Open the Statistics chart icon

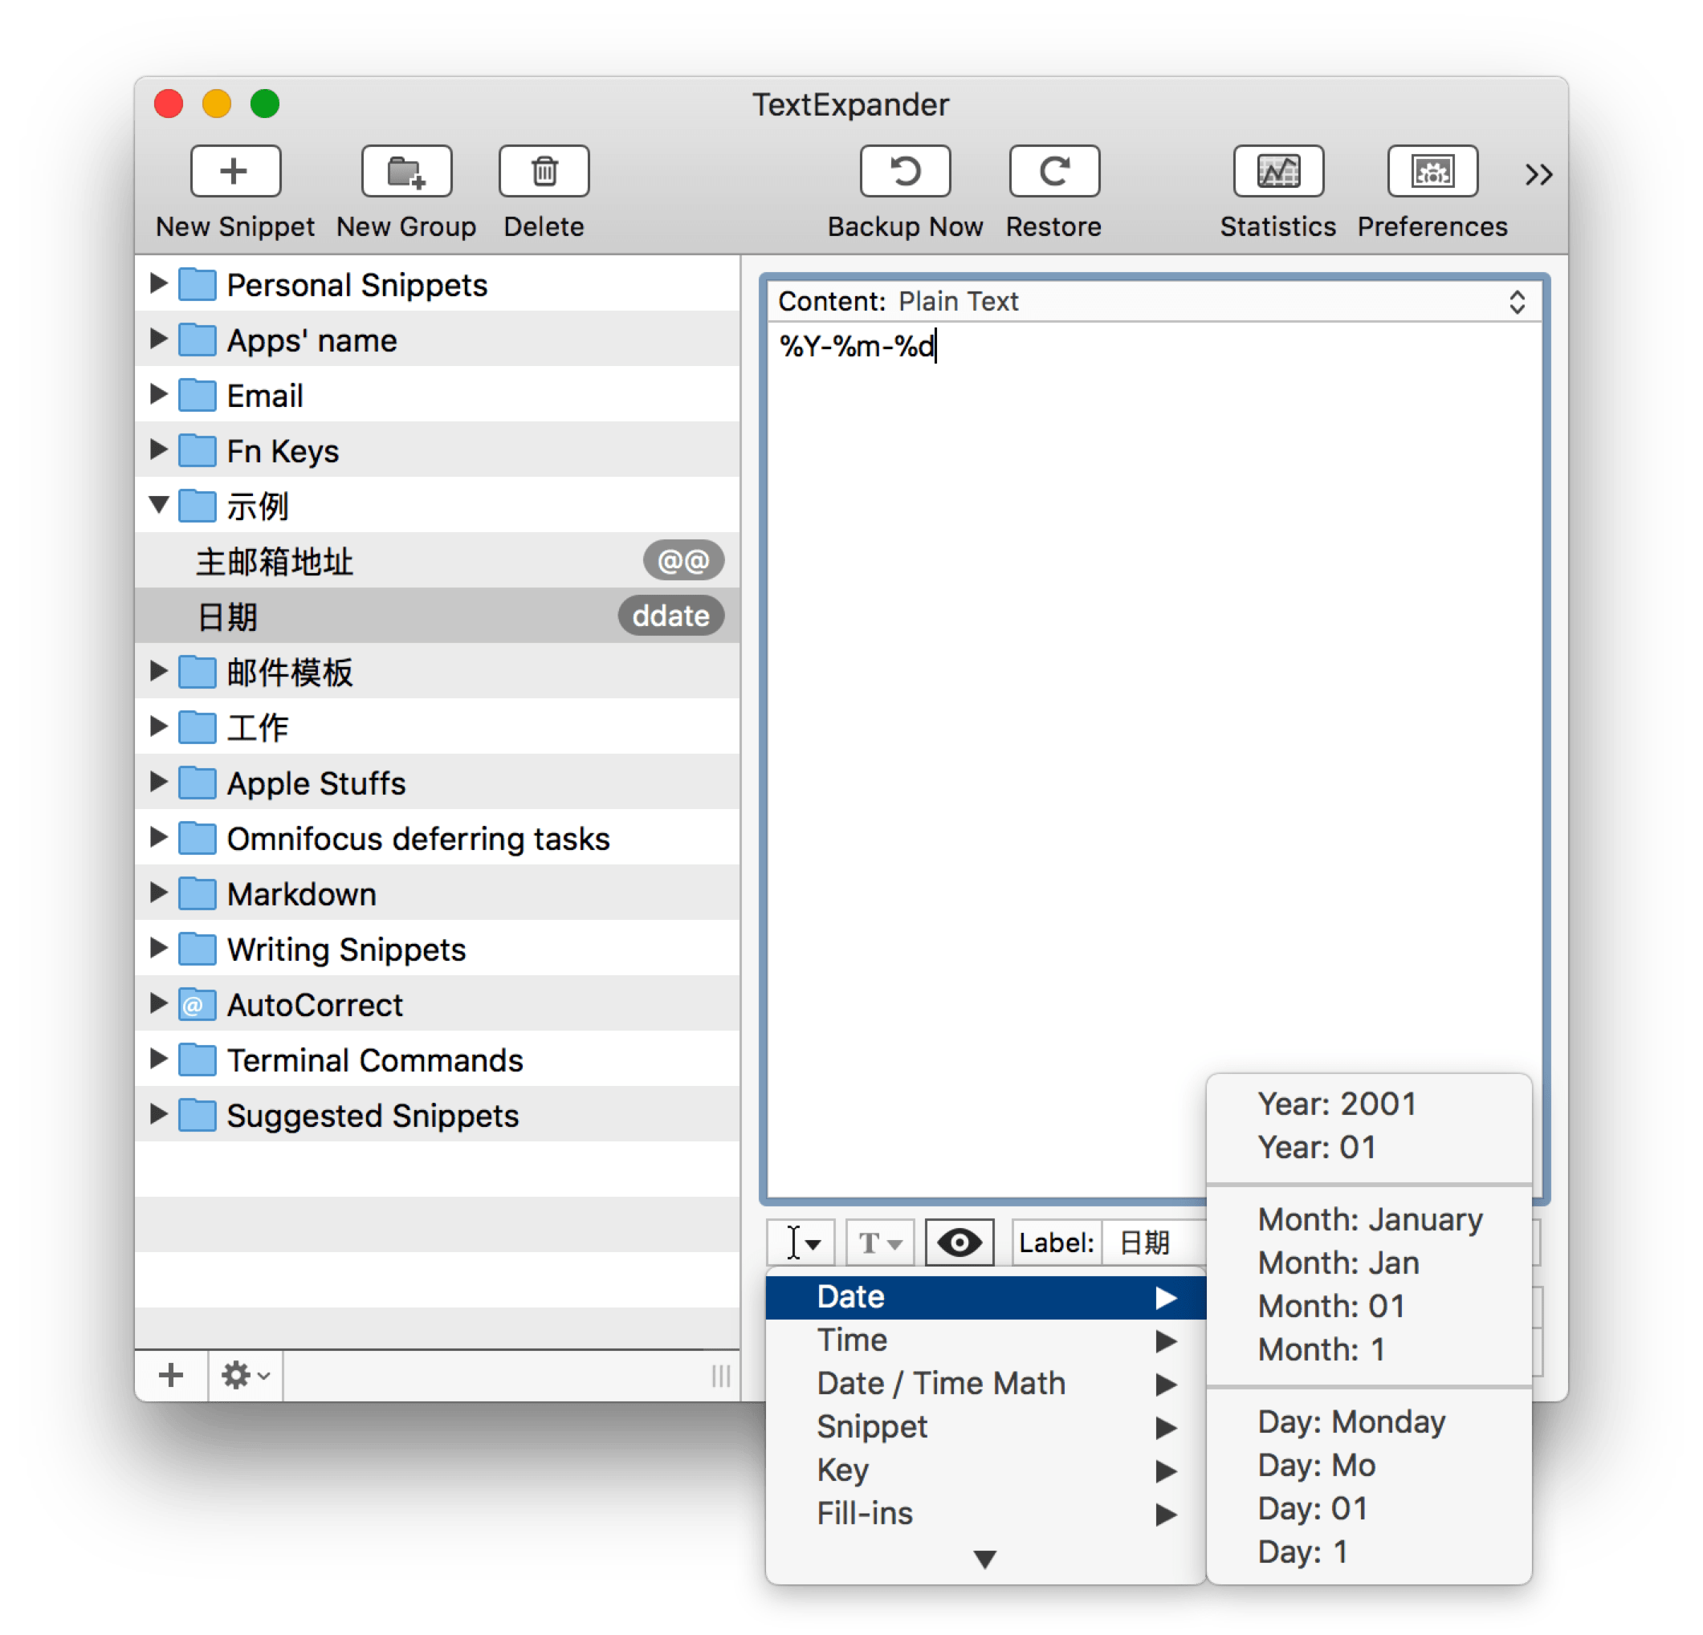[1277, 171]
